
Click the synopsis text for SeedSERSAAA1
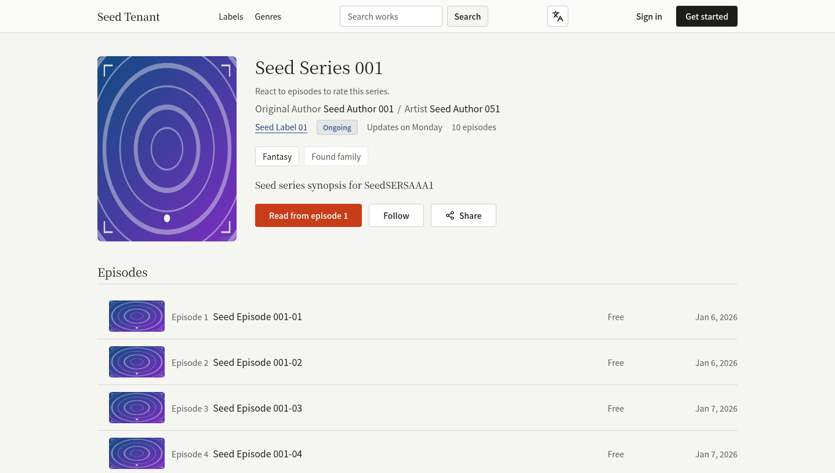(x=344, y=185)
